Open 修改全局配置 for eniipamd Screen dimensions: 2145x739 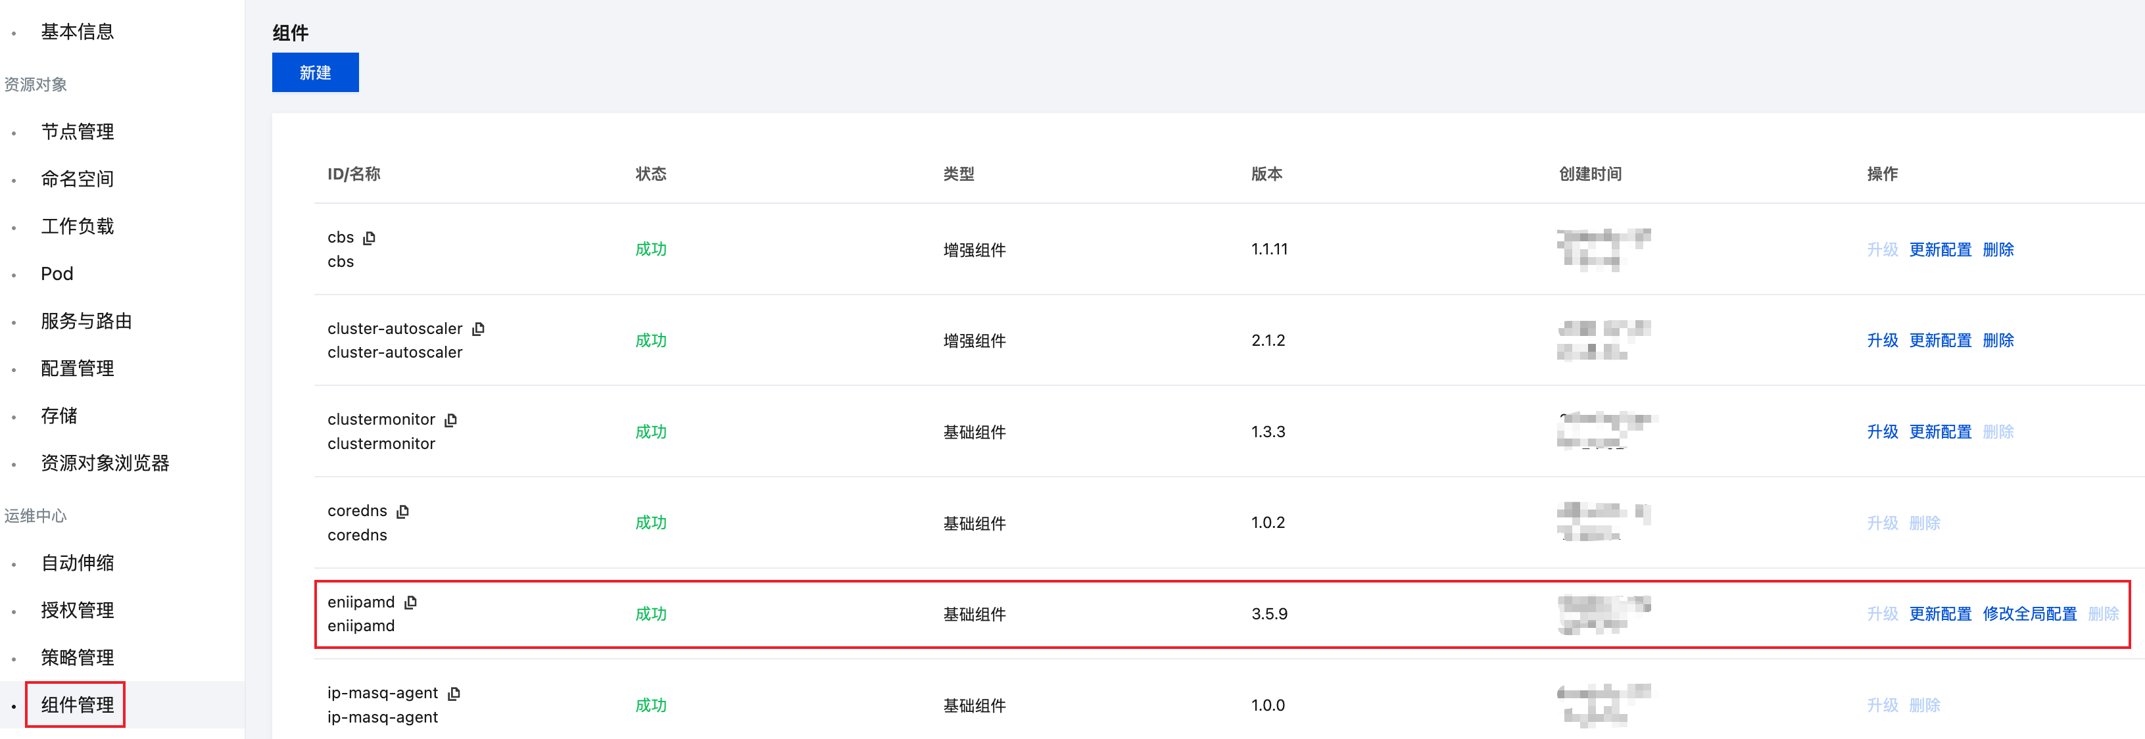[x=2029, y=614]
